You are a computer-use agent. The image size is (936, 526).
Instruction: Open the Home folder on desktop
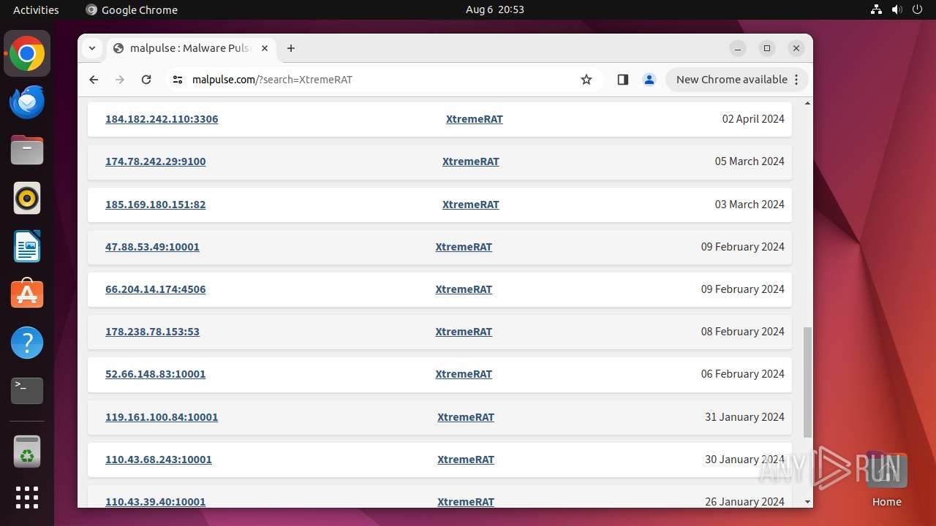(x=886, y=479)
